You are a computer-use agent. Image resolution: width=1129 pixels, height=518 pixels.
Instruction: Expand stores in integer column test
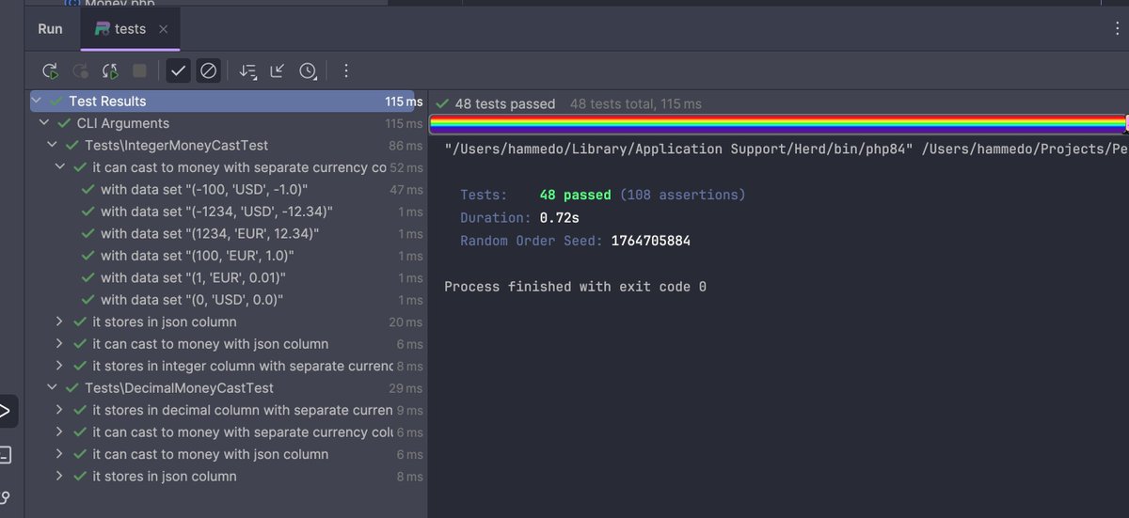[x=60, y=366]
